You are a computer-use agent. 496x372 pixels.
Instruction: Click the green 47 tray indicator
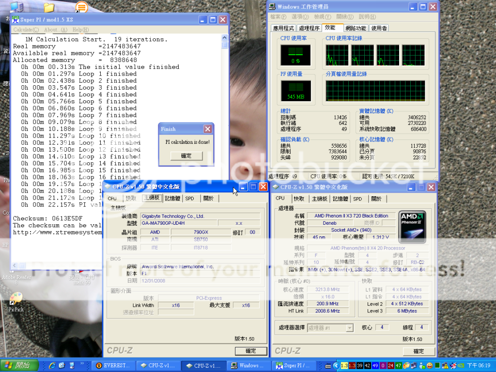click(x=398, y=366)
